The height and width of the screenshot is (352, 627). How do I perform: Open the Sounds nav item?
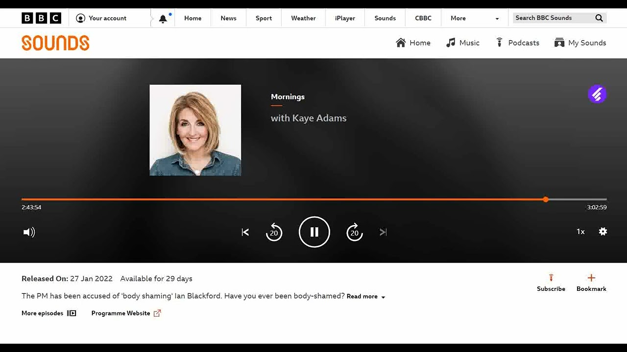(x=385, y=18)
